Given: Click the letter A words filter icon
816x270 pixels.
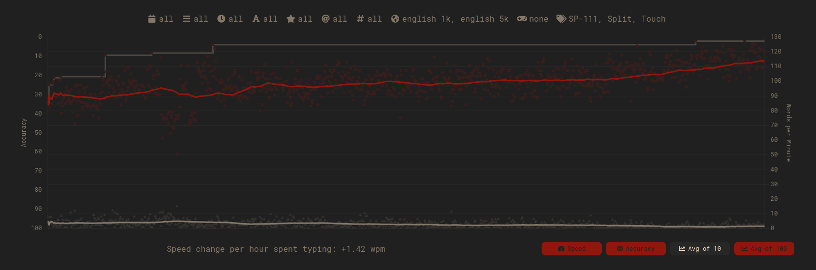Looking at the screenshot, I should [x=256, y=19].
